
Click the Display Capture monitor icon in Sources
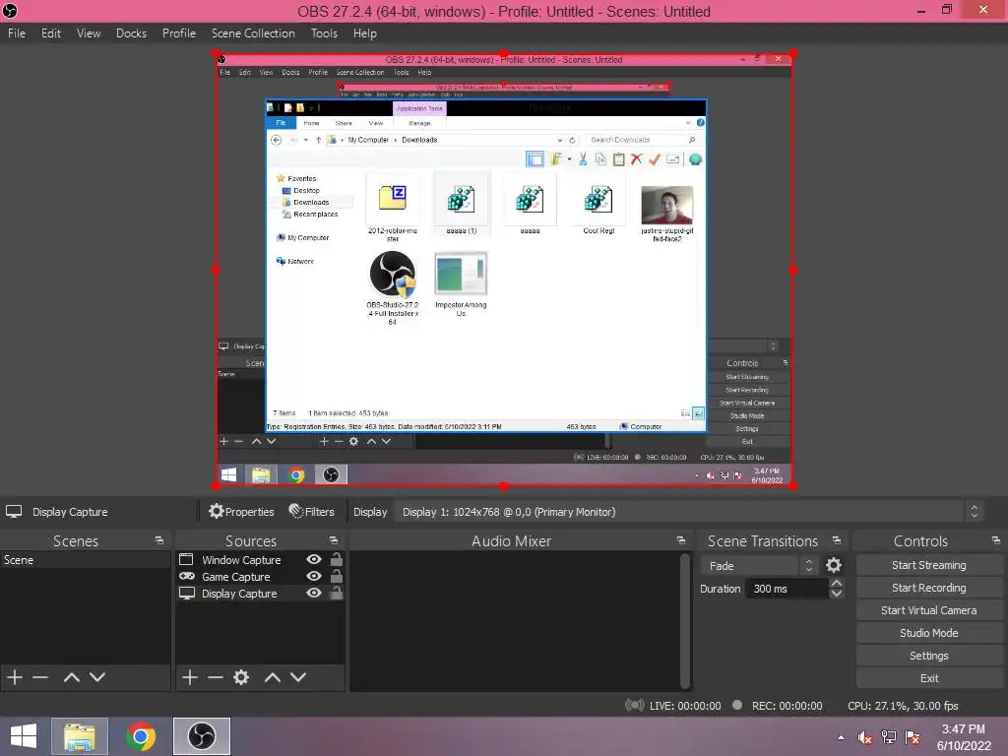coord(186,594)
